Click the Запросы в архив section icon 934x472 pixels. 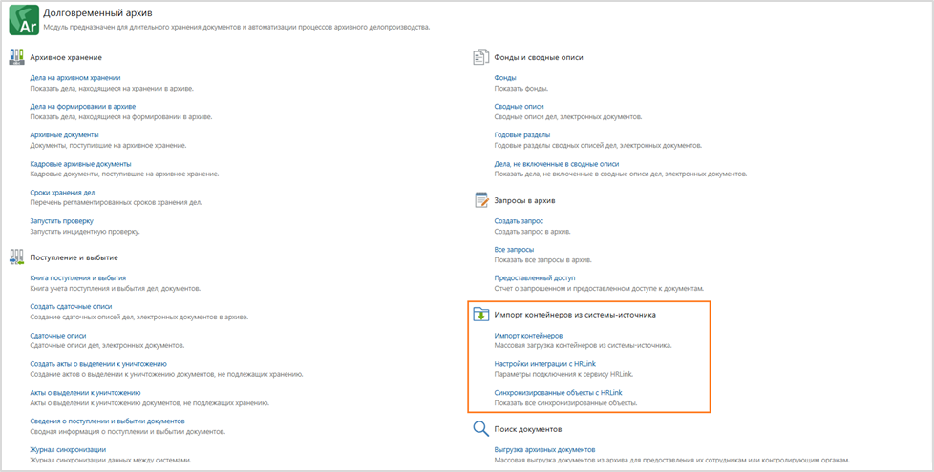coord(481,200)
